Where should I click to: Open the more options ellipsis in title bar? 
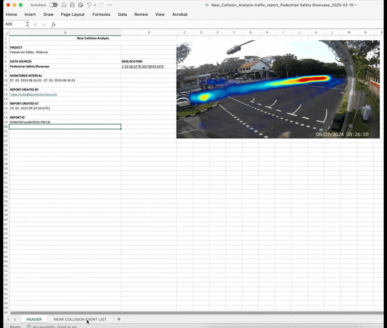(x=110, y=5)
